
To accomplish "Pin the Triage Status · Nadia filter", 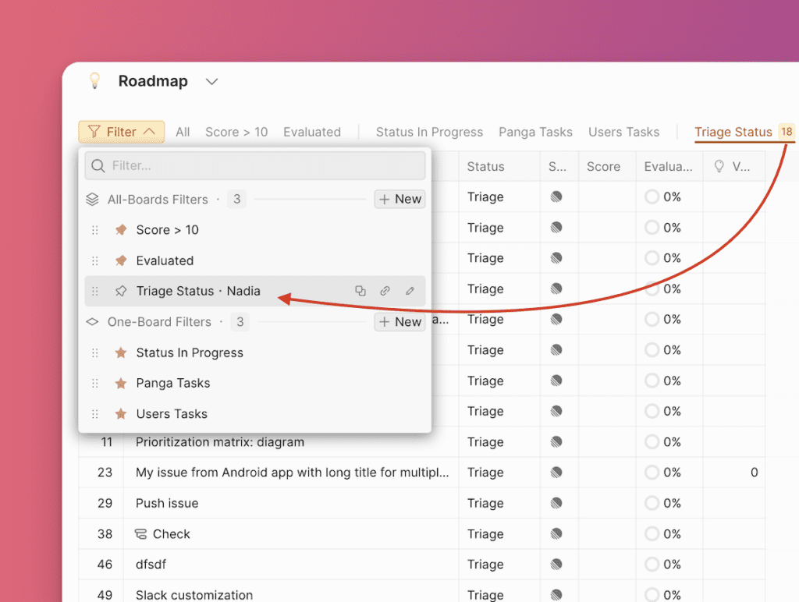I will pos(120,291).
